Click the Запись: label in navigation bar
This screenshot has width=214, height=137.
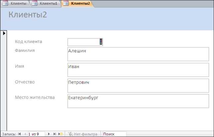click(9, 134)
